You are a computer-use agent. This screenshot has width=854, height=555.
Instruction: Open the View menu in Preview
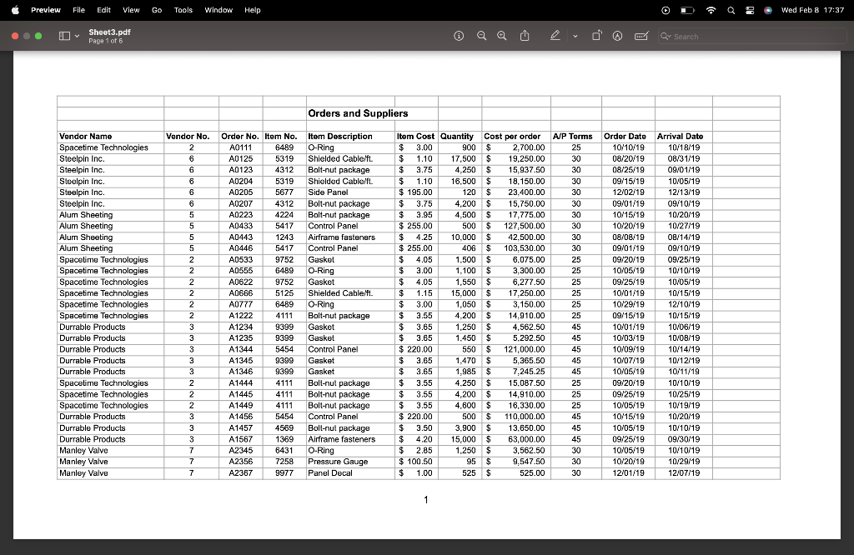point(131,10)
